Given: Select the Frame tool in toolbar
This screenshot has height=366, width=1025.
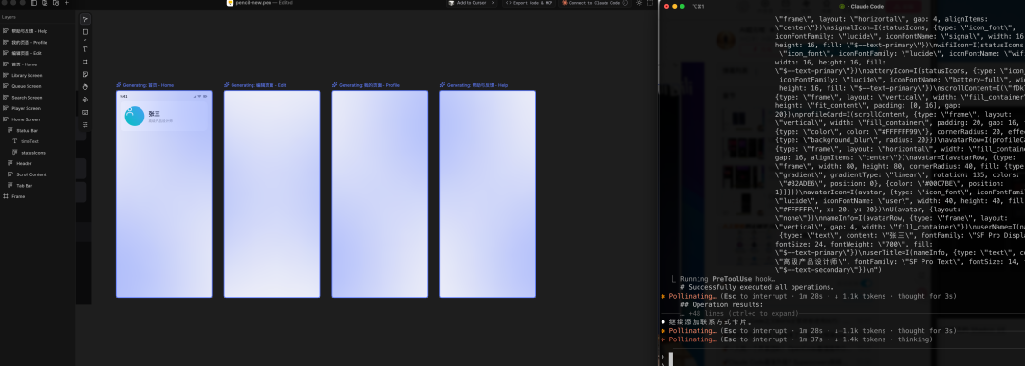Looking at the screenshot, I should 85,62.
